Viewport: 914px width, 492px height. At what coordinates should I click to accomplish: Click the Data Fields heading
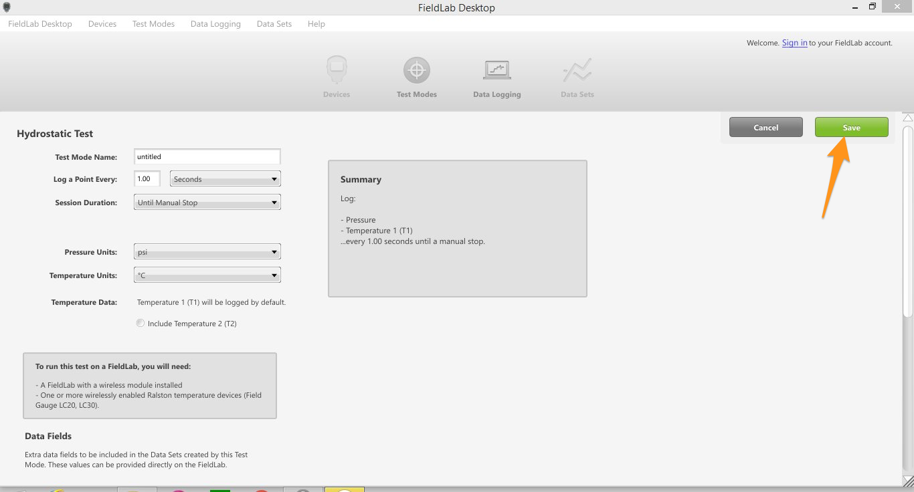(48, 436)
